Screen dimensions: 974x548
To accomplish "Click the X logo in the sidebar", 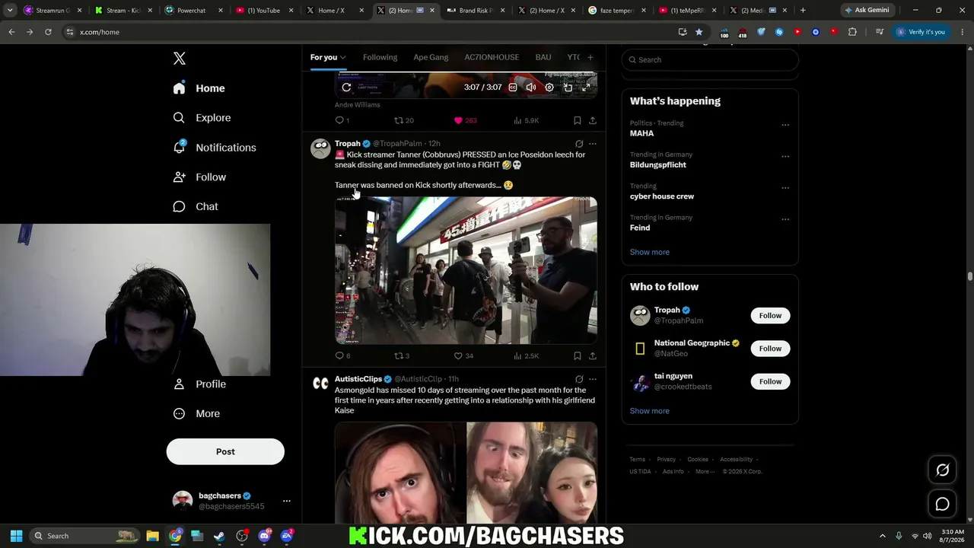I will tap(180, 59).
